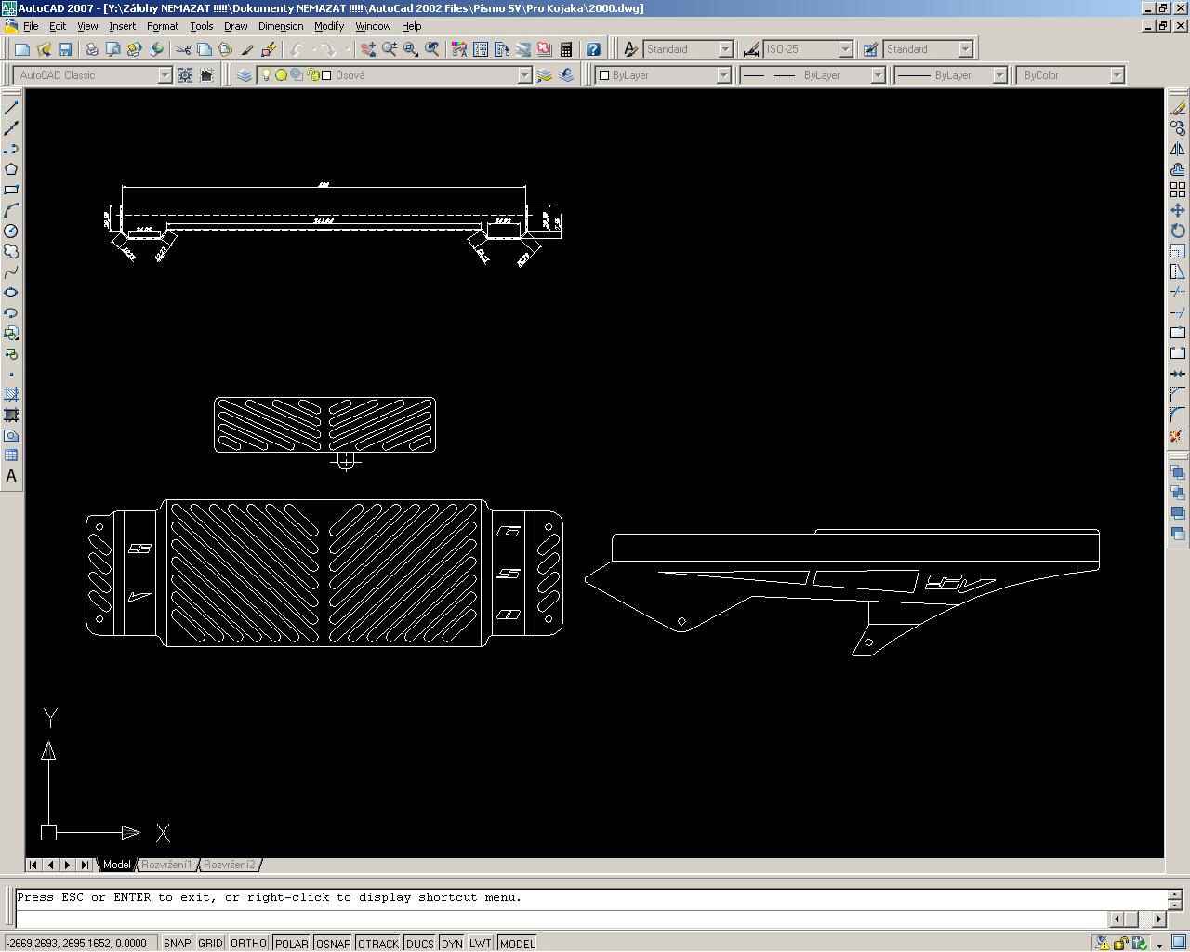Toggle SNAP mode in status bar
The width and height of the screenshot is (1190, 952).
point(177,943)
